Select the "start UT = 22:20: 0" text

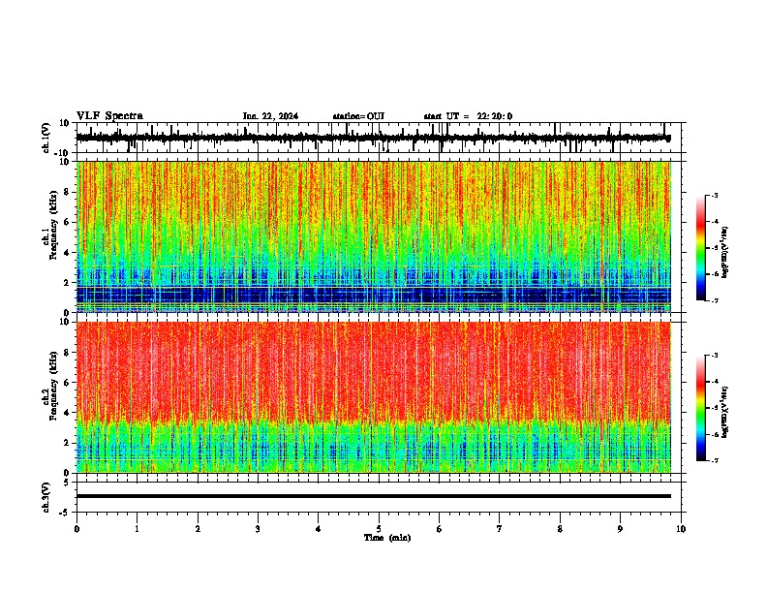click(x=468, y=116)
